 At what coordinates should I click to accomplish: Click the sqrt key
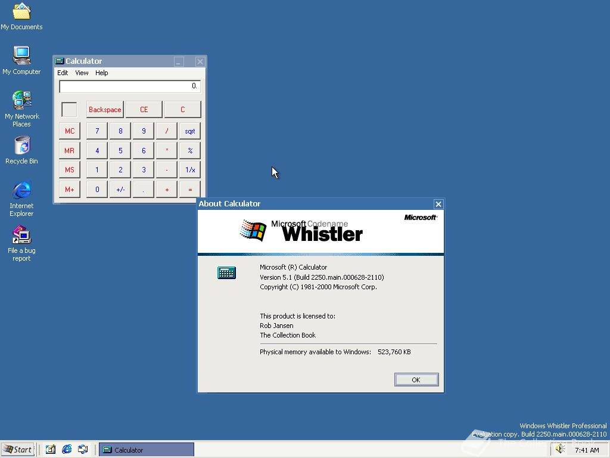click(x=190, y=131)
